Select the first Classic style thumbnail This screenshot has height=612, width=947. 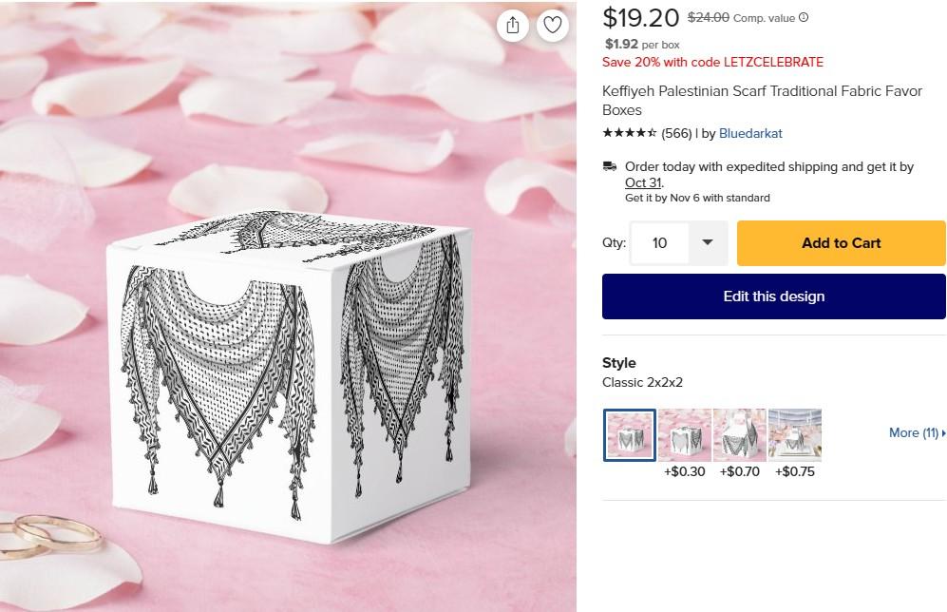629,435
